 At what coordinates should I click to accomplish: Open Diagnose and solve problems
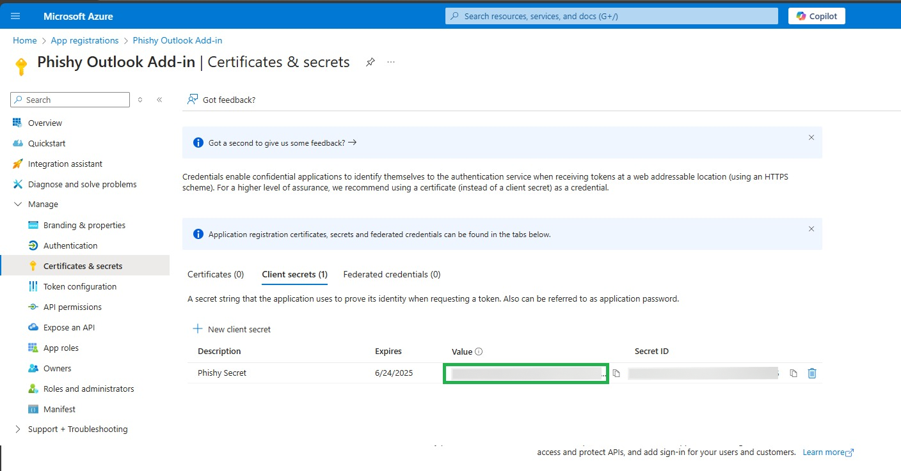(83, 184)
